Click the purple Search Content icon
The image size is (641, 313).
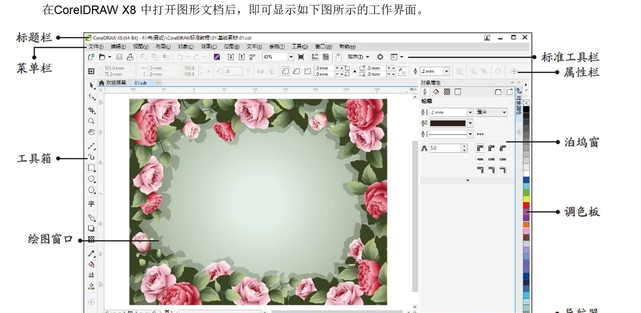217,57
